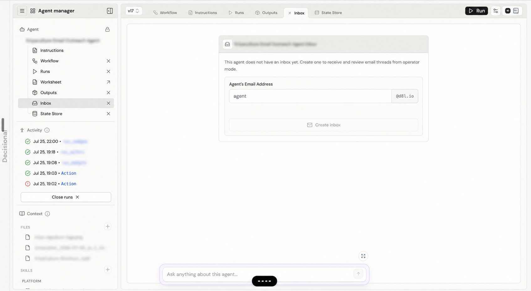Click the Decisional vertical label on left edge

4,147
